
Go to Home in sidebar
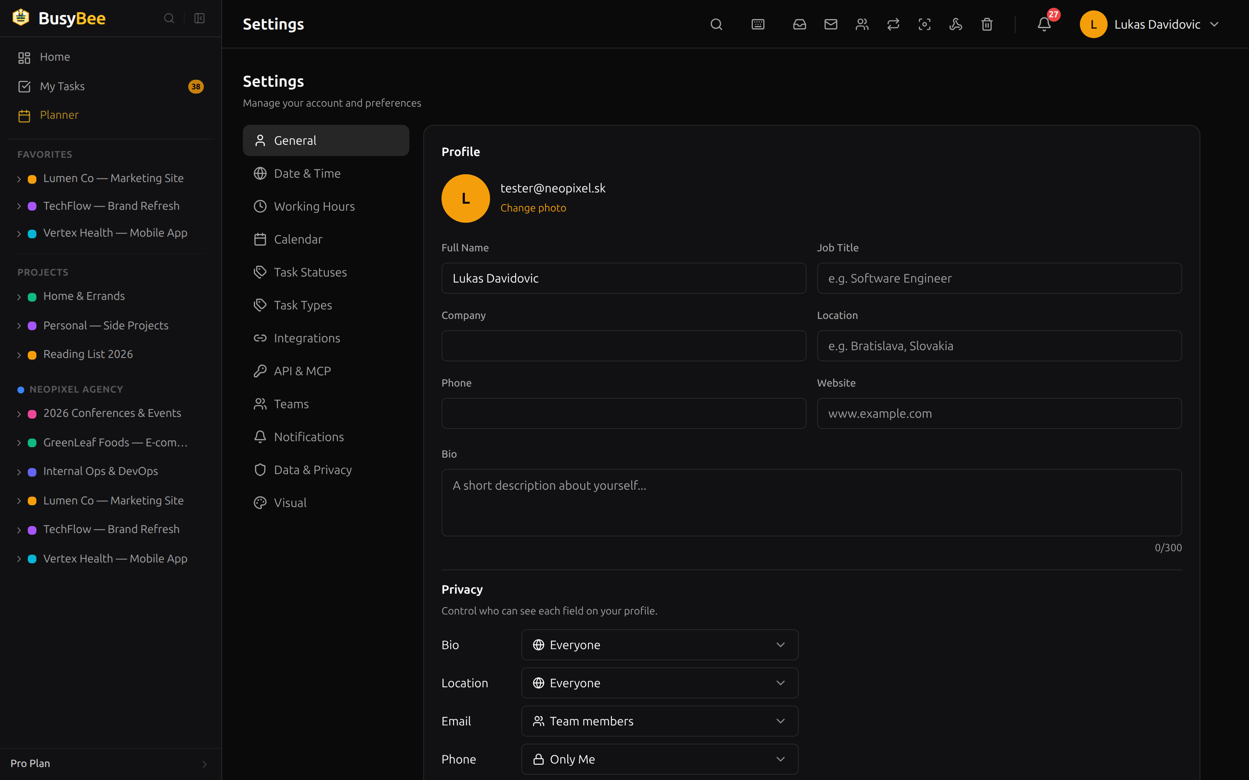111,57
